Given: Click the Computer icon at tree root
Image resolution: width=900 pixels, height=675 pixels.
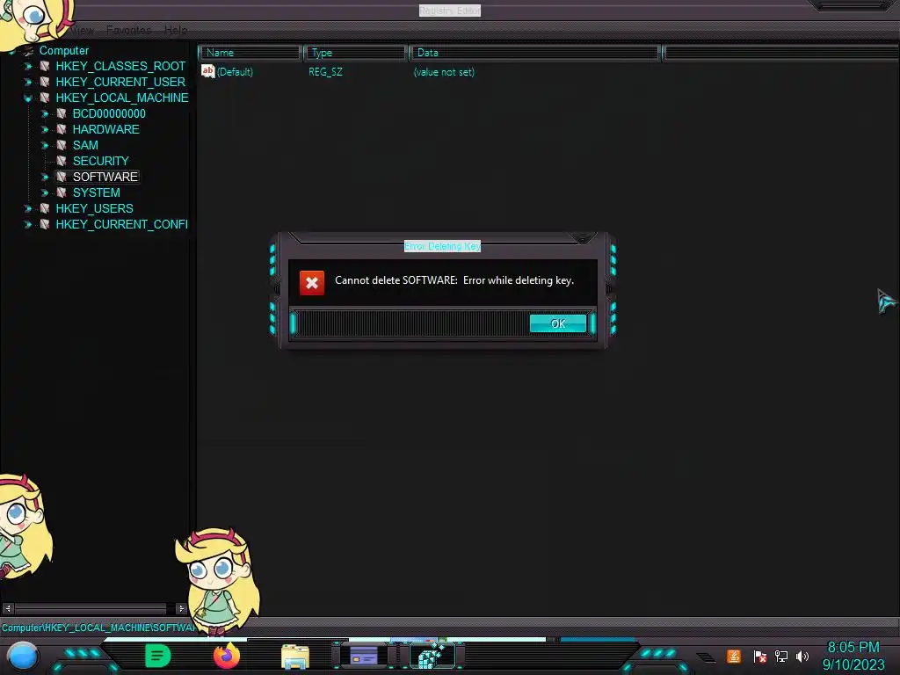Looking at the screenshot, I should (x=27, y=50).
